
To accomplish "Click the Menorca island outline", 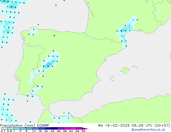I will pos(135,67).
